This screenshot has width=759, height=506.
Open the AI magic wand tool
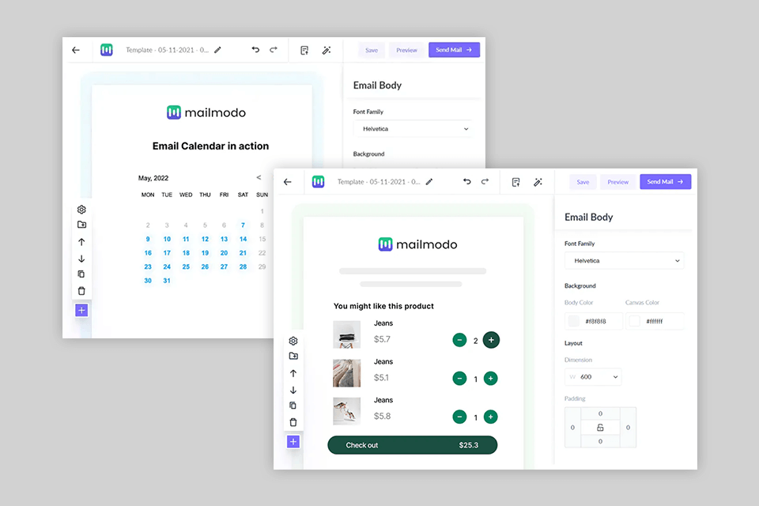pos(538,181)
